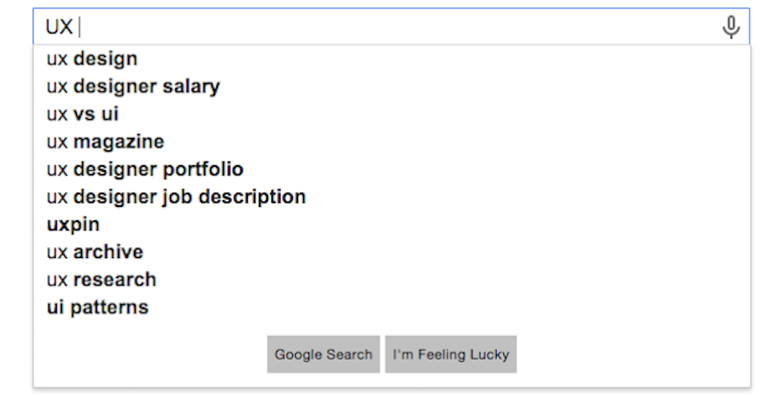Viewport: 779px width, 397px height.
Task: Pick the "uxpin" suggestion
Action: (x=73, y=224)
